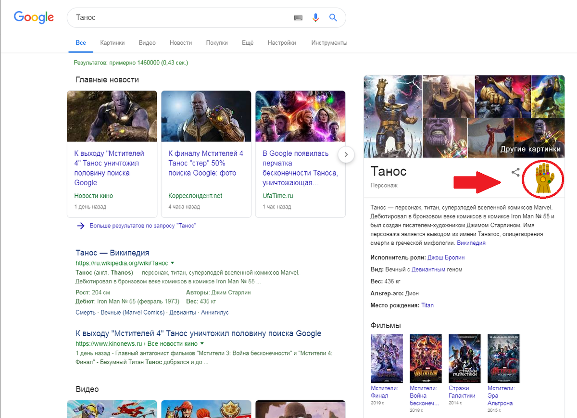Open Titan birthplace link
Viewport: 577px width, 418px height.
tap(427, 305)
